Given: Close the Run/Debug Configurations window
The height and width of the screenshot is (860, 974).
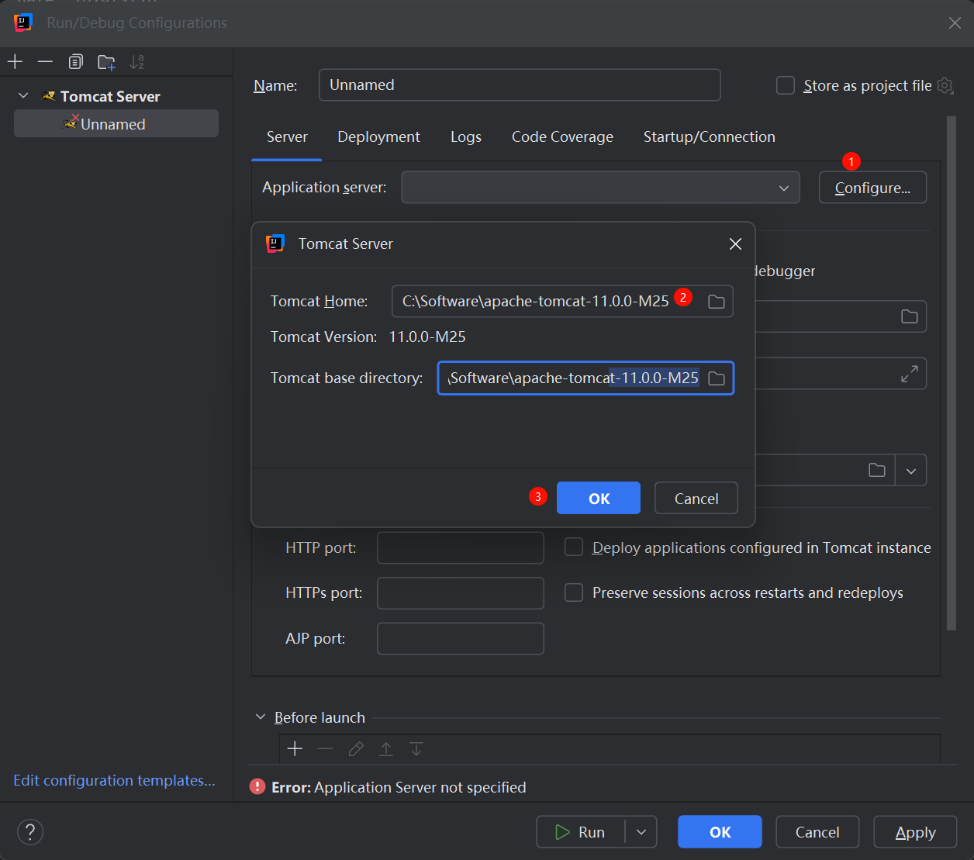Looking at the screenshot, I should 955,23.
